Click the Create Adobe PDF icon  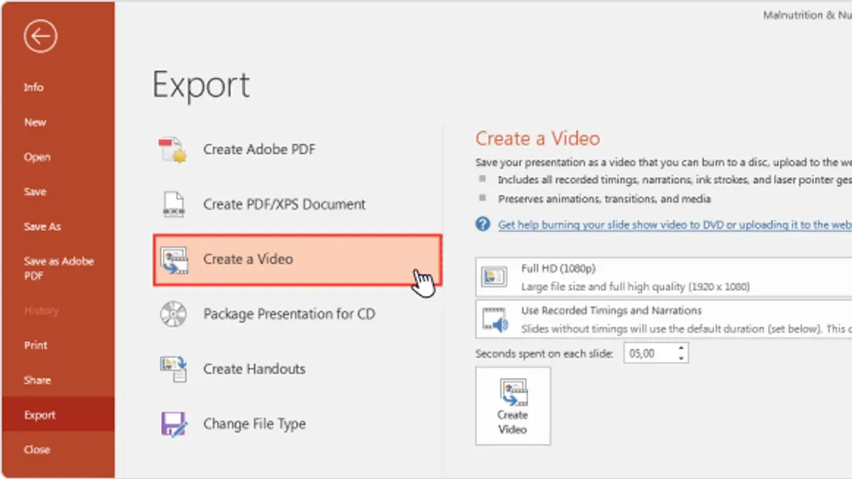click(173, 150)
